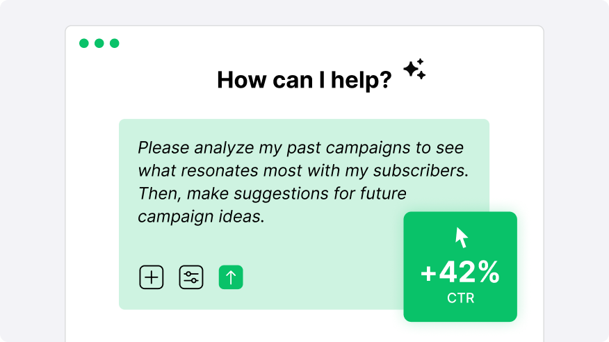Click the middle green window dot

click(x=99, y=43)
